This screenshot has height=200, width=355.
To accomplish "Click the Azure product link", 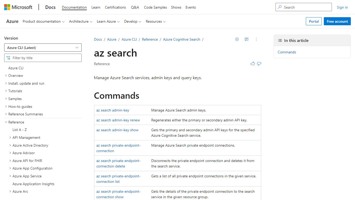I will point(12,21).
